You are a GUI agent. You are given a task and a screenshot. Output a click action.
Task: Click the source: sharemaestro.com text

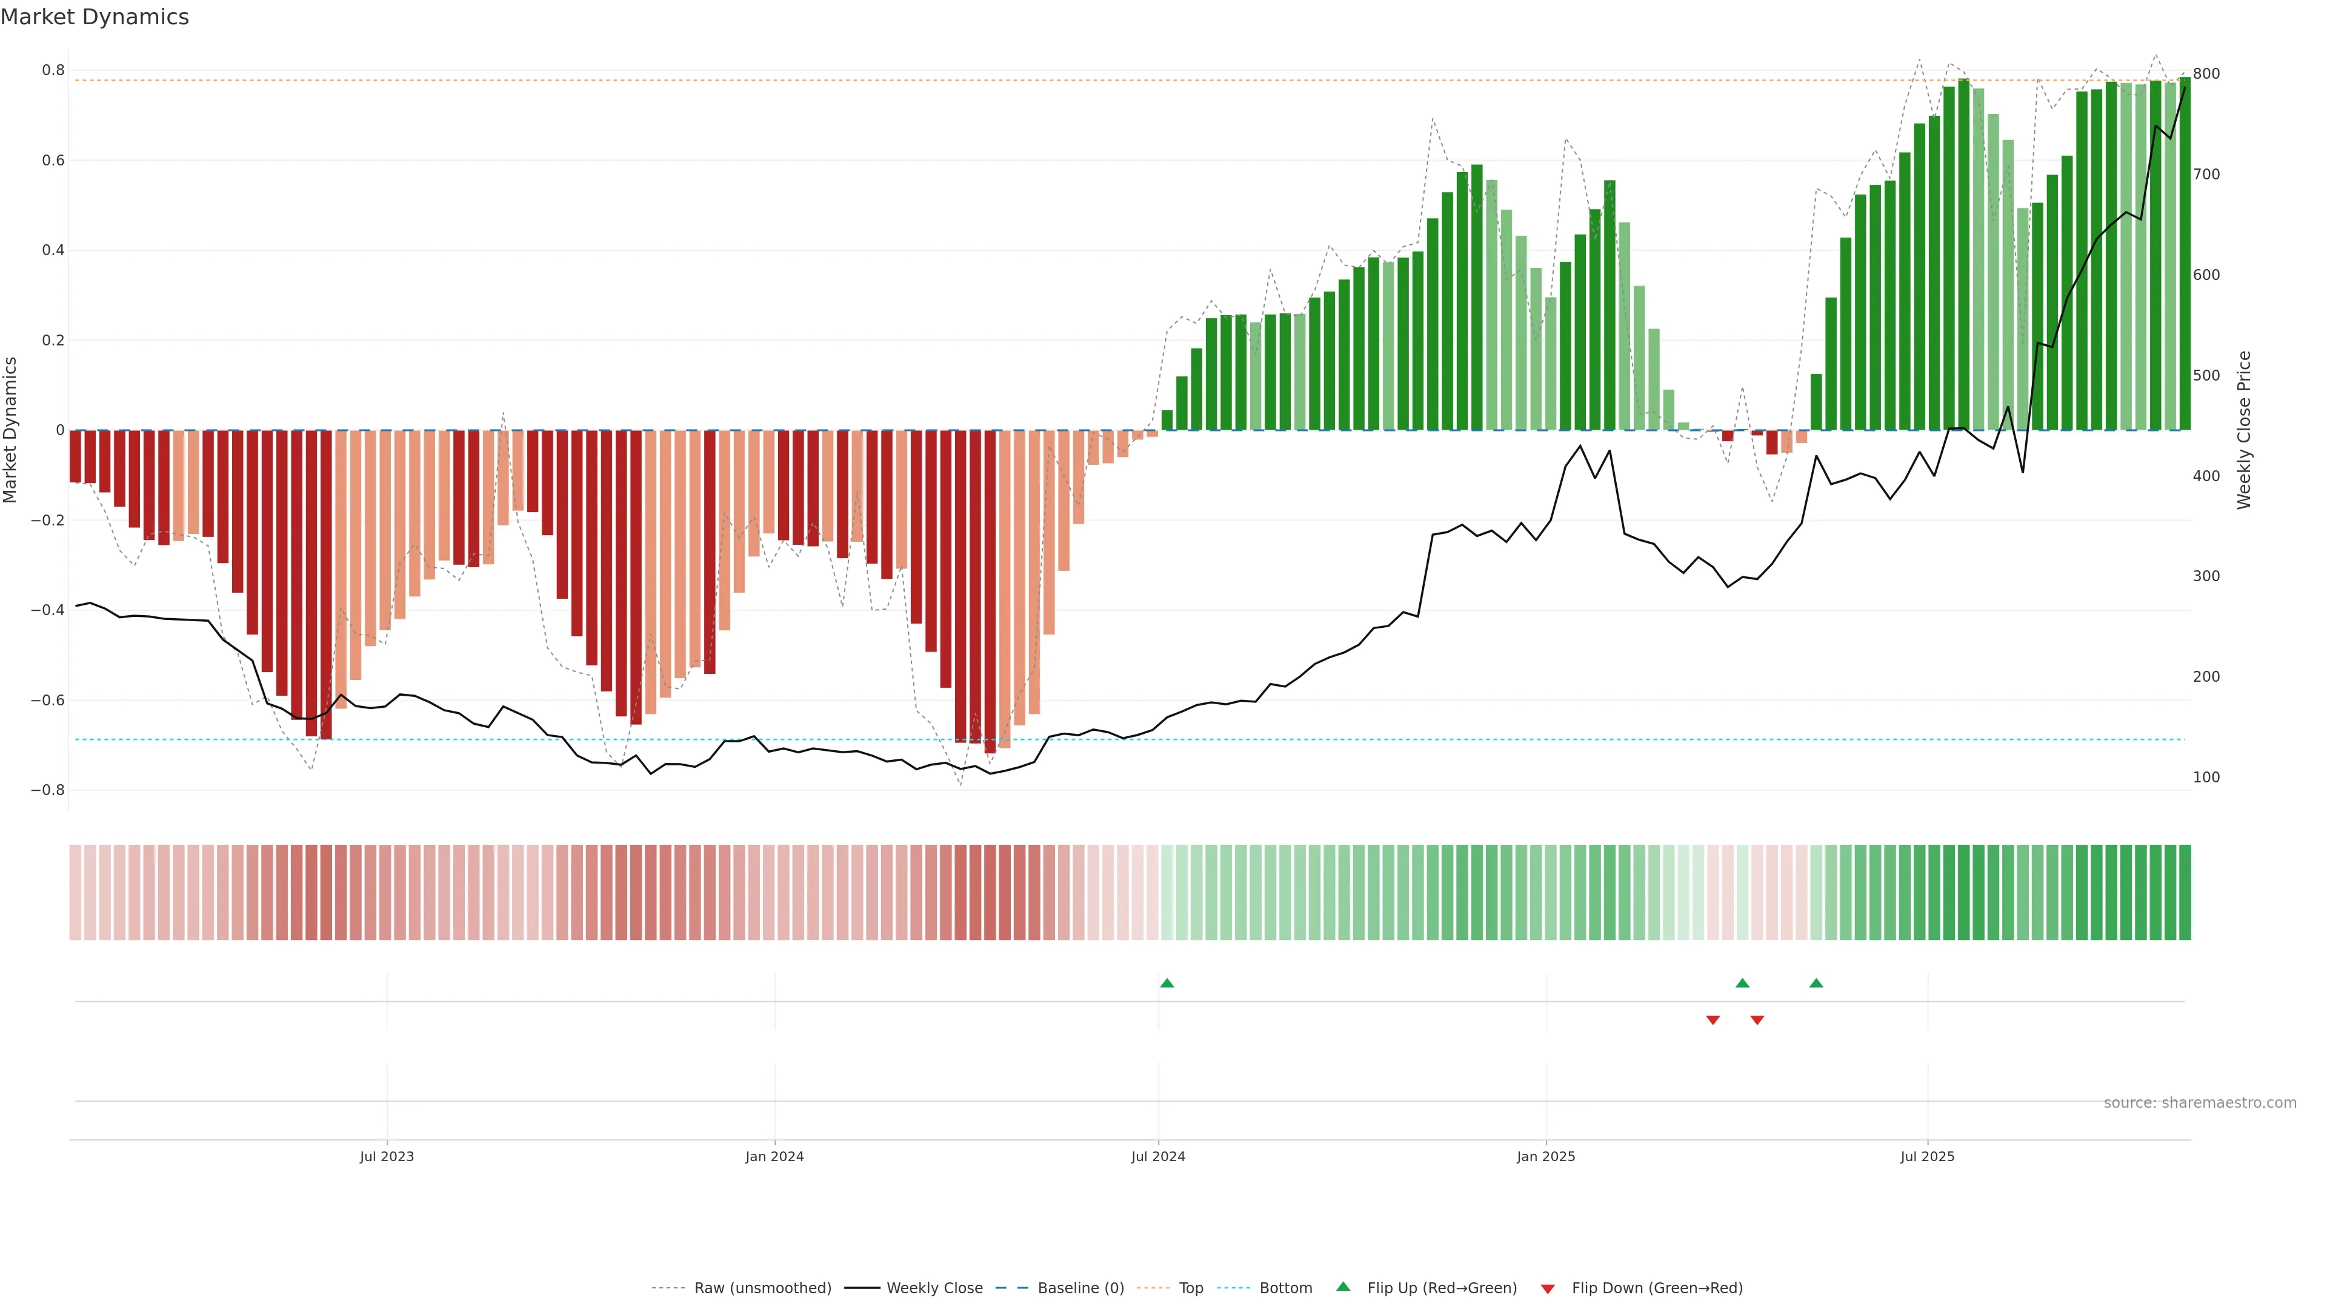coord(2200,1103)
